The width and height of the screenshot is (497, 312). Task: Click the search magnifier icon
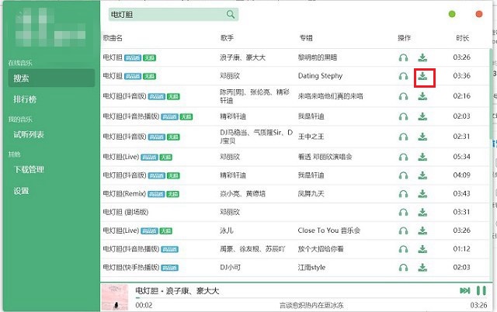(231, 14)
